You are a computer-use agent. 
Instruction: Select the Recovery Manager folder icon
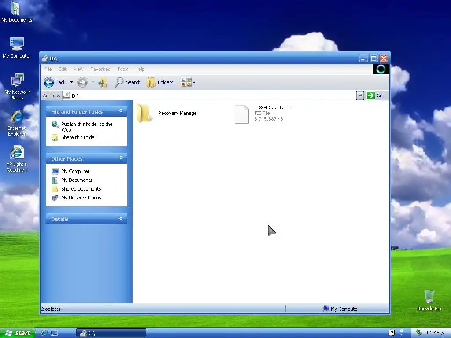[144, 114]
